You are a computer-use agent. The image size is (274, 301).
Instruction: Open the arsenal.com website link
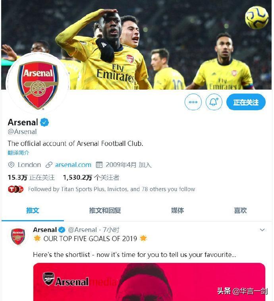point(73,165)
